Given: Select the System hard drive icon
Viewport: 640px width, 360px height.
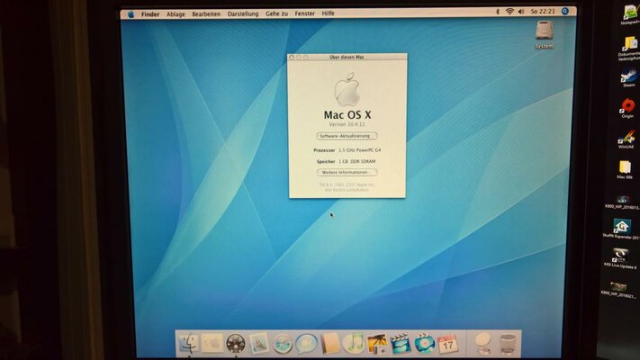Looking at the screenshot, I should pos(544,33).
